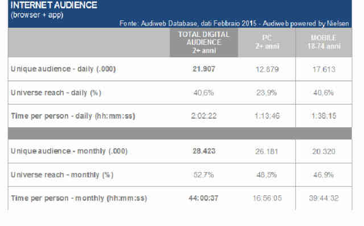Select the Unique audience - daily row label
The width and height of the screenshot is (364, 226).
tap(63, 69)
